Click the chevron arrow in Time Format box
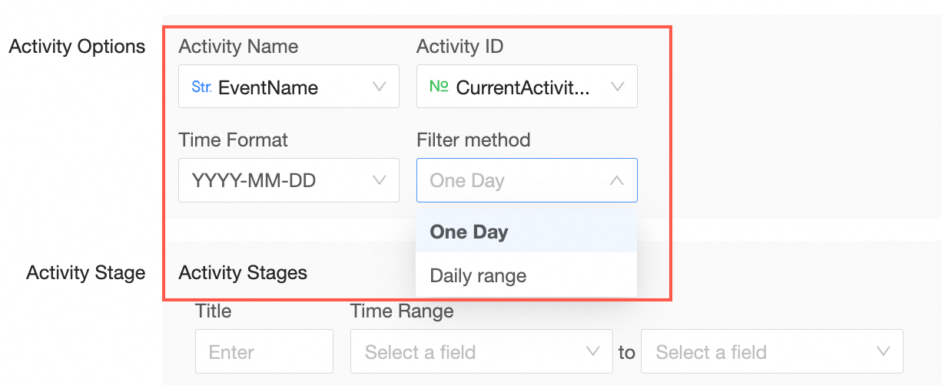The image size is (942, 385). pos(379,180)
